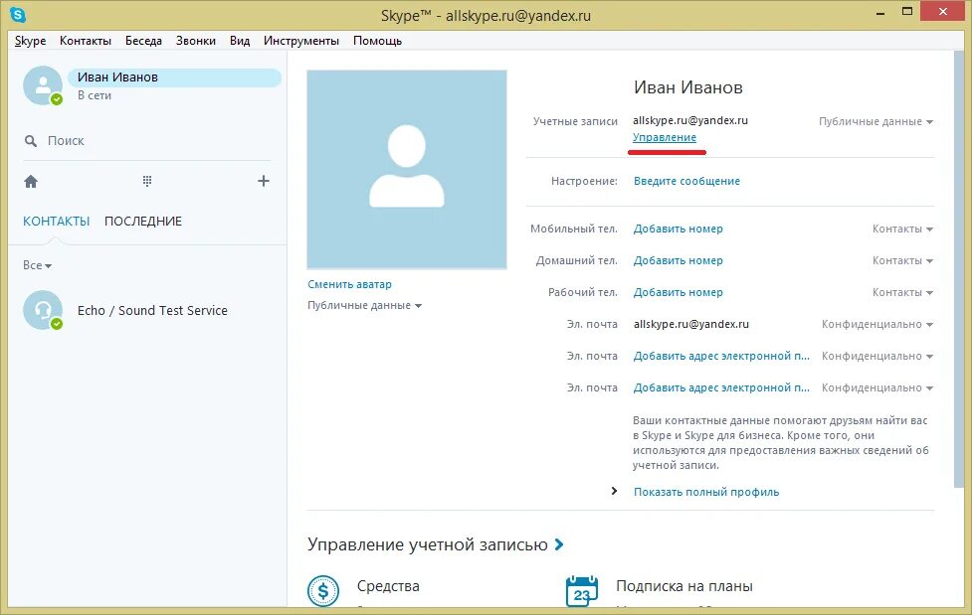Open Конфиденциально dropdown next to allskype.ru@yandex.ru

click(x=877, y=324)
